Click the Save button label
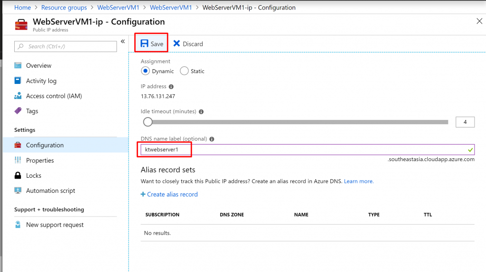This screenshot has height=272, width=486. (157, 44)
